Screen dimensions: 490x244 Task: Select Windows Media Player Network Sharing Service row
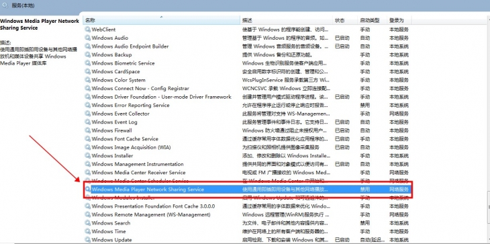[x=247, y=190]
